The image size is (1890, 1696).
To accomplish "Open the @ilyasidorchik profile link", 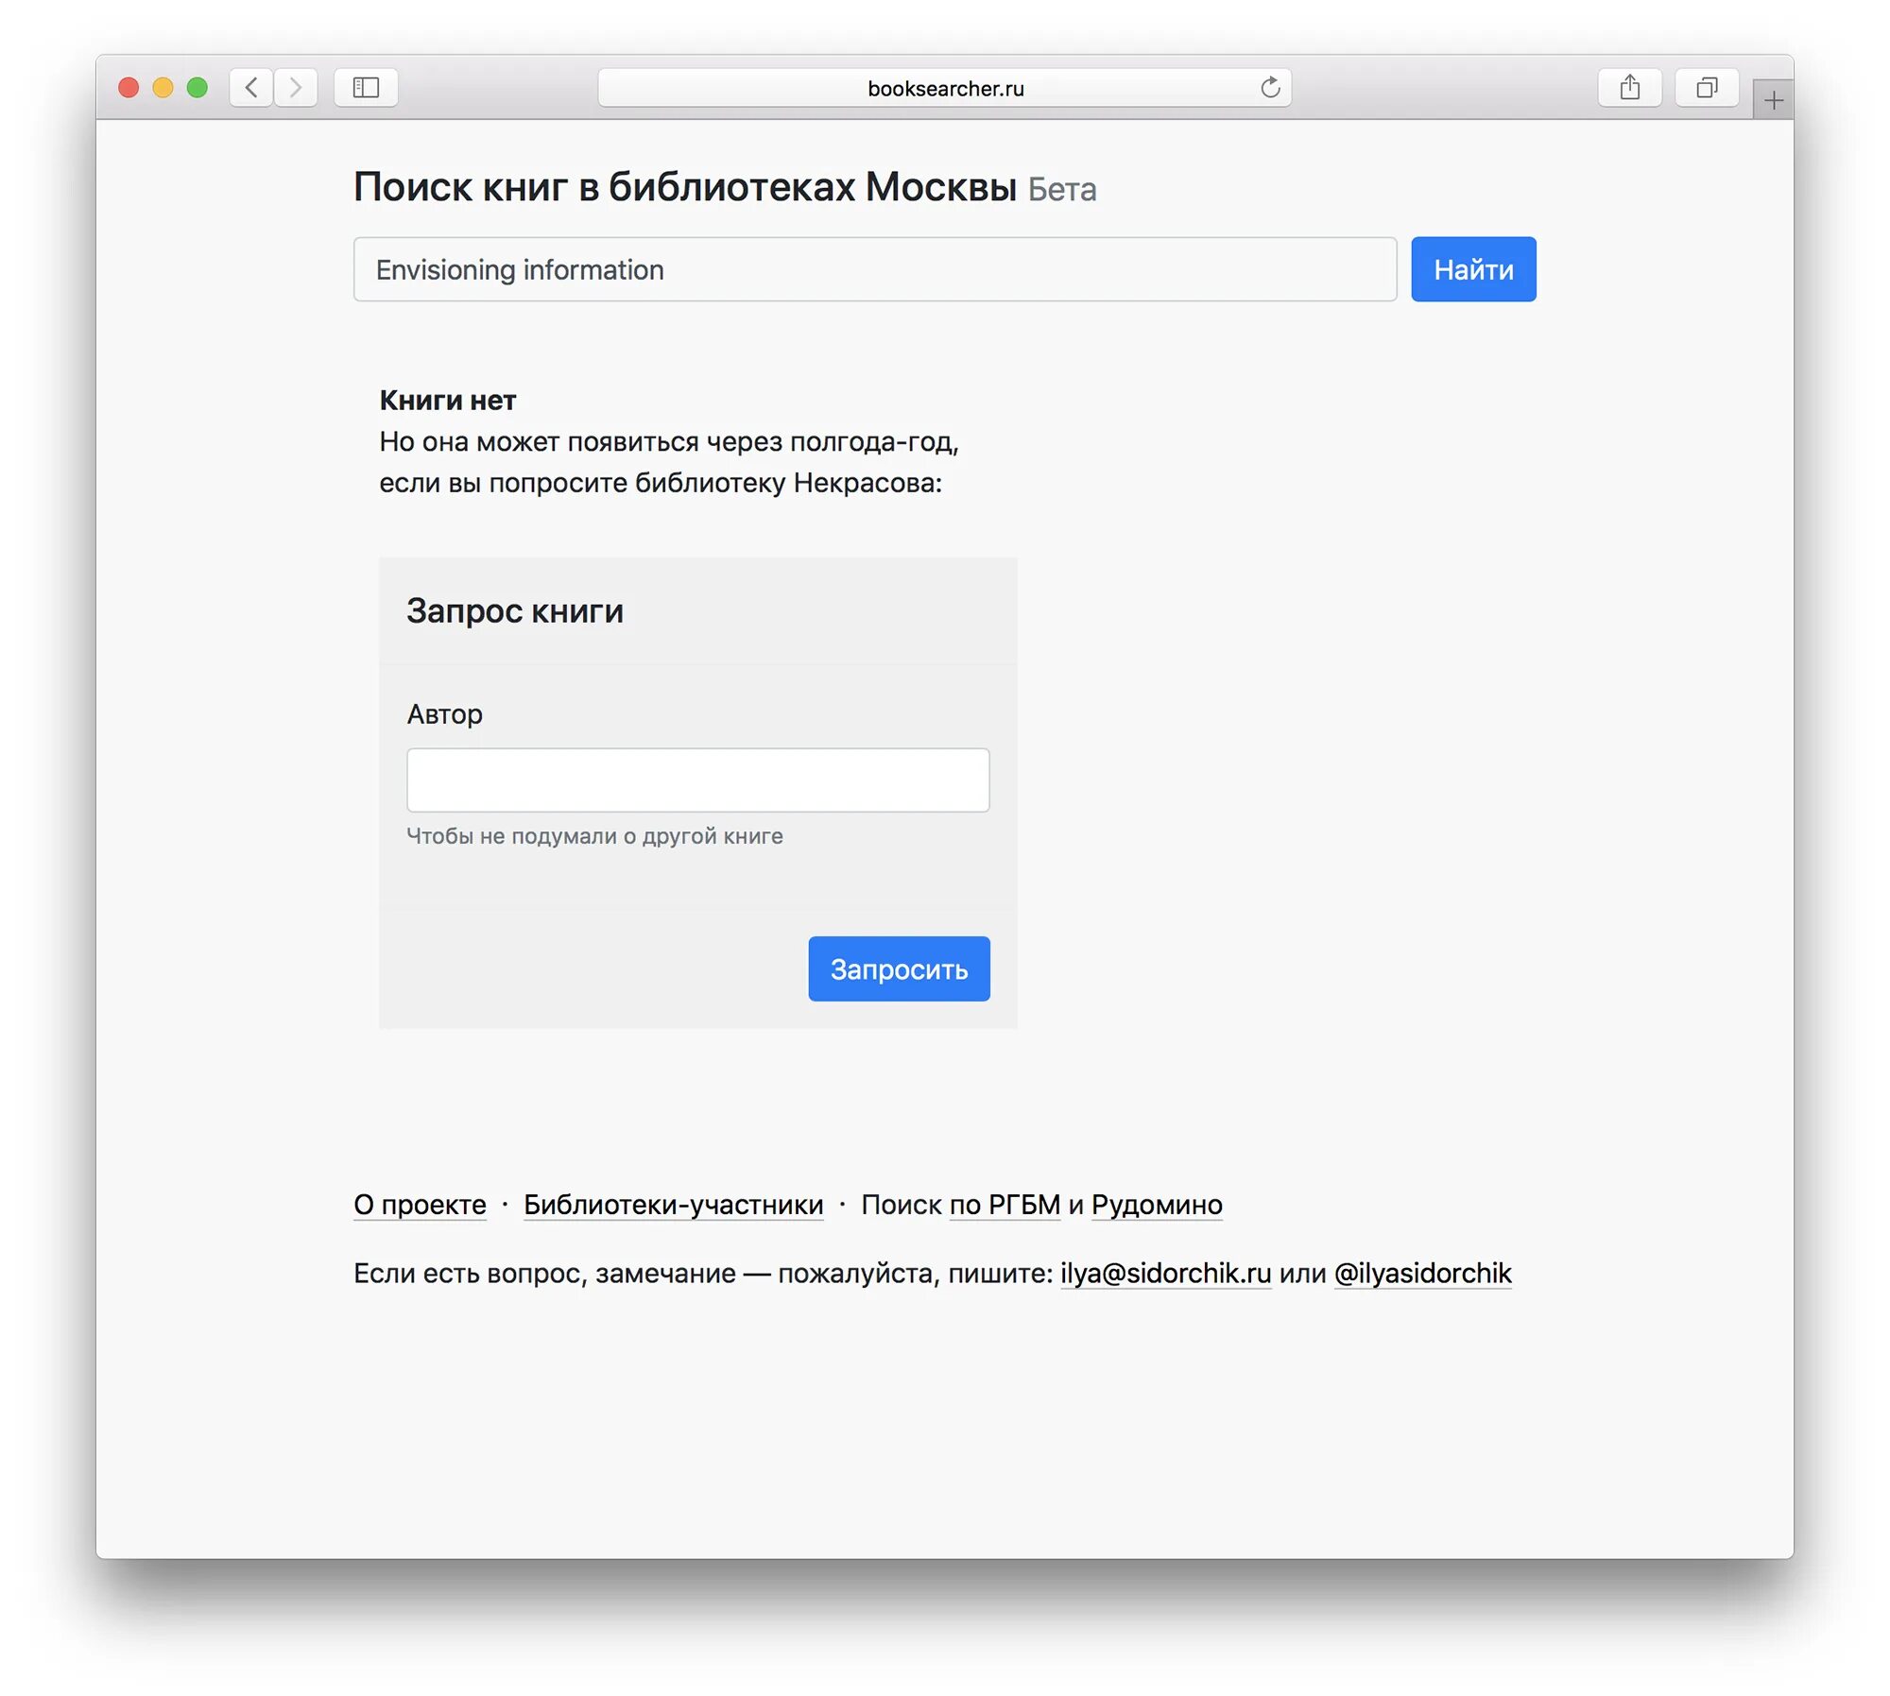I will click(x=1422, y=1273).
